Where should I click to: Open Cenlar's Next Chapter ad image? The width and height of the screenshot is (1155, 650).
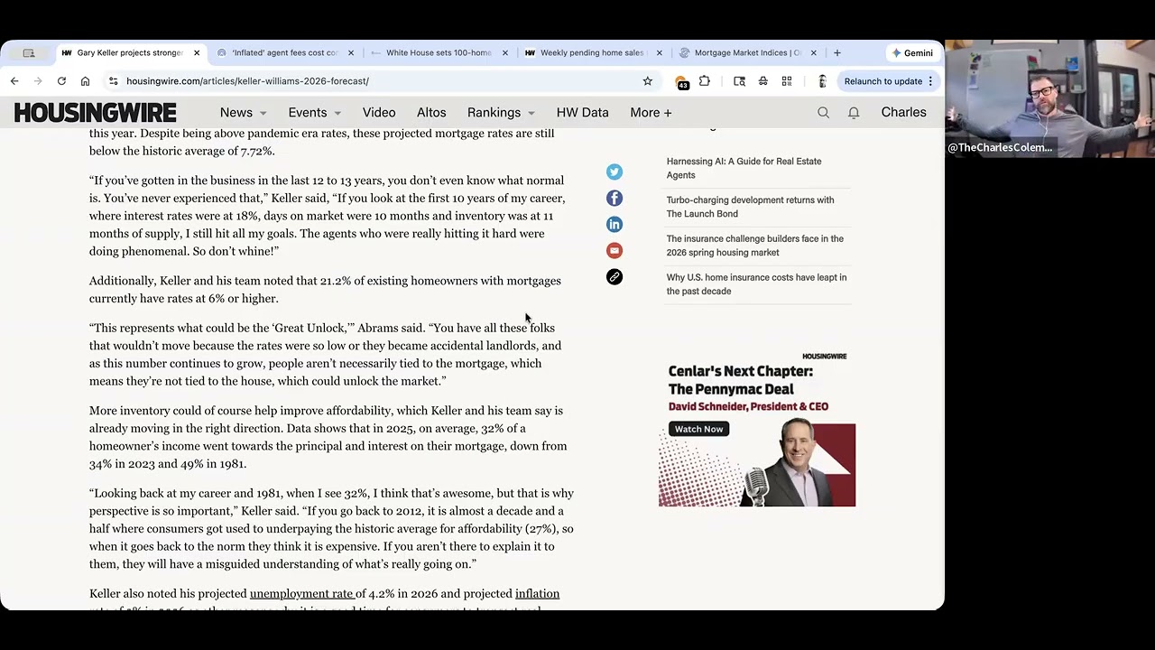pyautogui.click(x=757, y=428)
